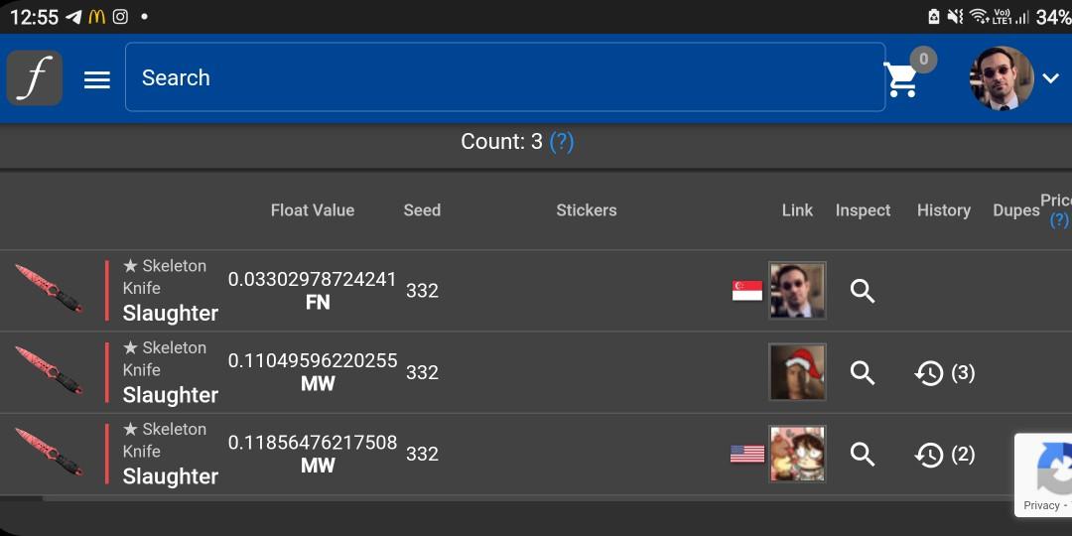The height and width of the screenshot is (536, 1072).
Task: Click the Count help question mark link
Action: pos(562,142)
